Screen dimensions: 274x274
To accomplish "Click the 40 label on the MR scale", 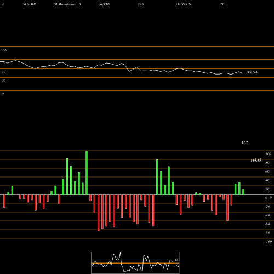I will click(267, 180).
